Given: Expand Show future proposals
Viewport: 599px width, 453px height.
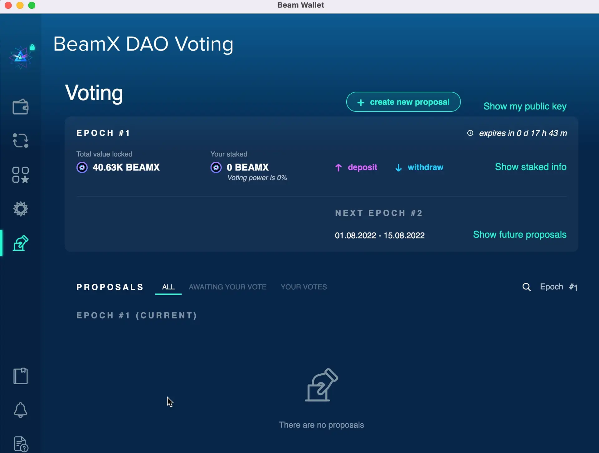Looking at the screenshot, I should click(x=519, y=234).
